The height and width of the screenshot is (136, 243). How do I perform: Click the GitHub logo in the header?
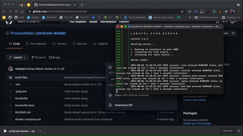coord(9,22)
